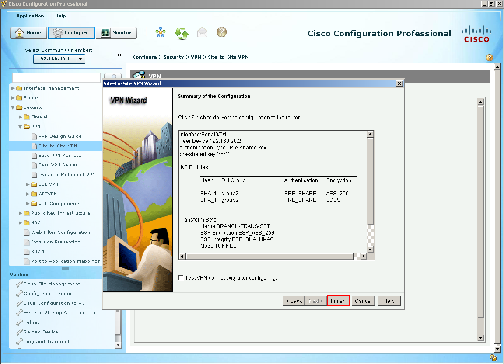Image resolution: width=504 pixels, height=364 pixels.
Task: Expand the VPN Components tree node
Action: [28, 204]
